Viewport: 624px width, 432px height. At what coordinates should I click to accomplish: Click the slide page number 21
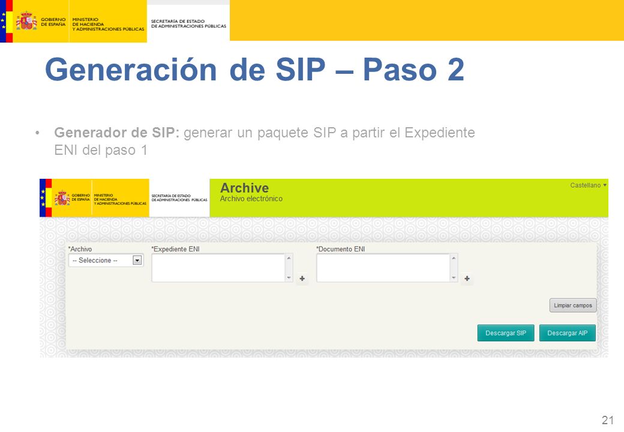click(x=608, y=420)
